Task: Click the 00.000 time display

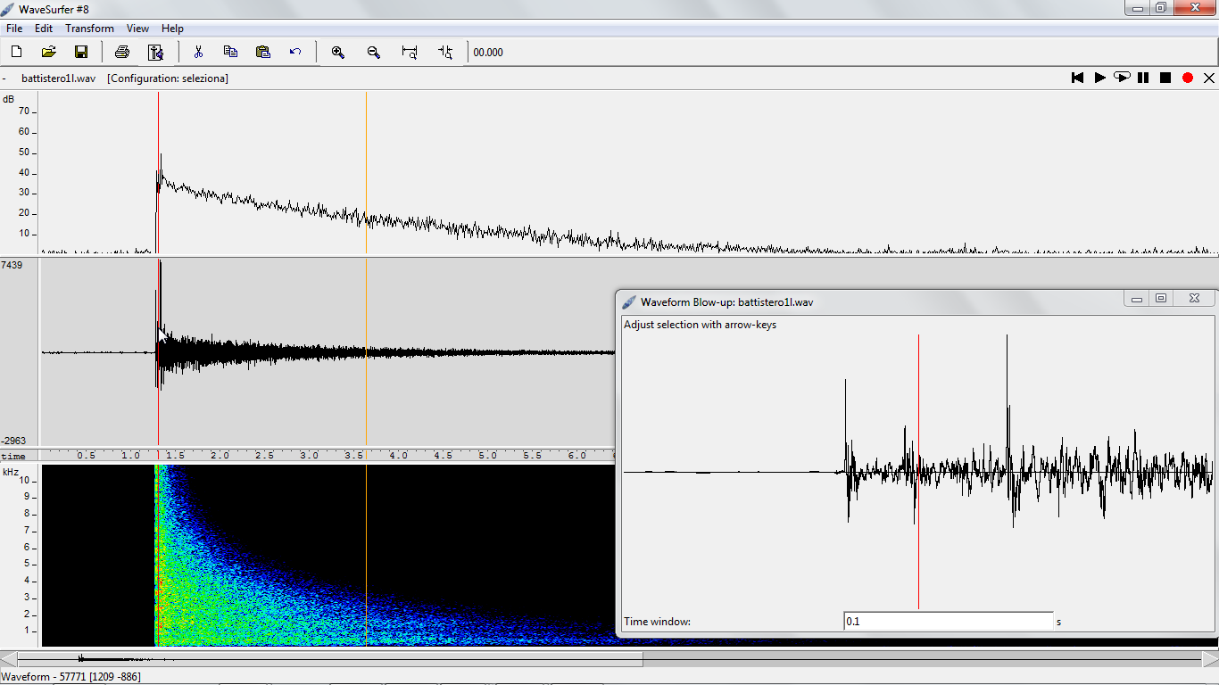Action: [488, 53]
